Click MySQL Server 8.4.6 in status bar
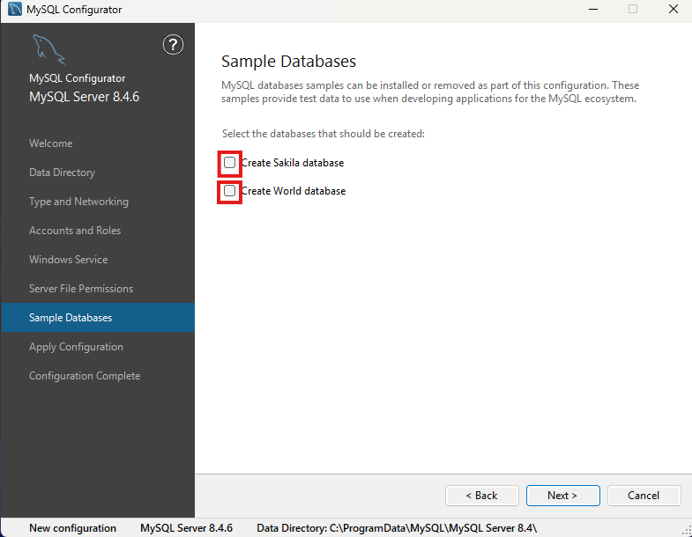This screenshot has width=692, height=537. point(186,528)
